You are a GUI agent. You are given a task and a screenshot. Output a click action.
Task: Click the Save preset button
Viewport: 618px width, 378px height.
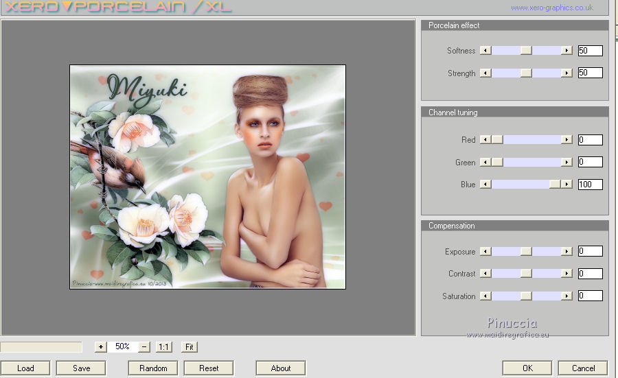[81, 368]
